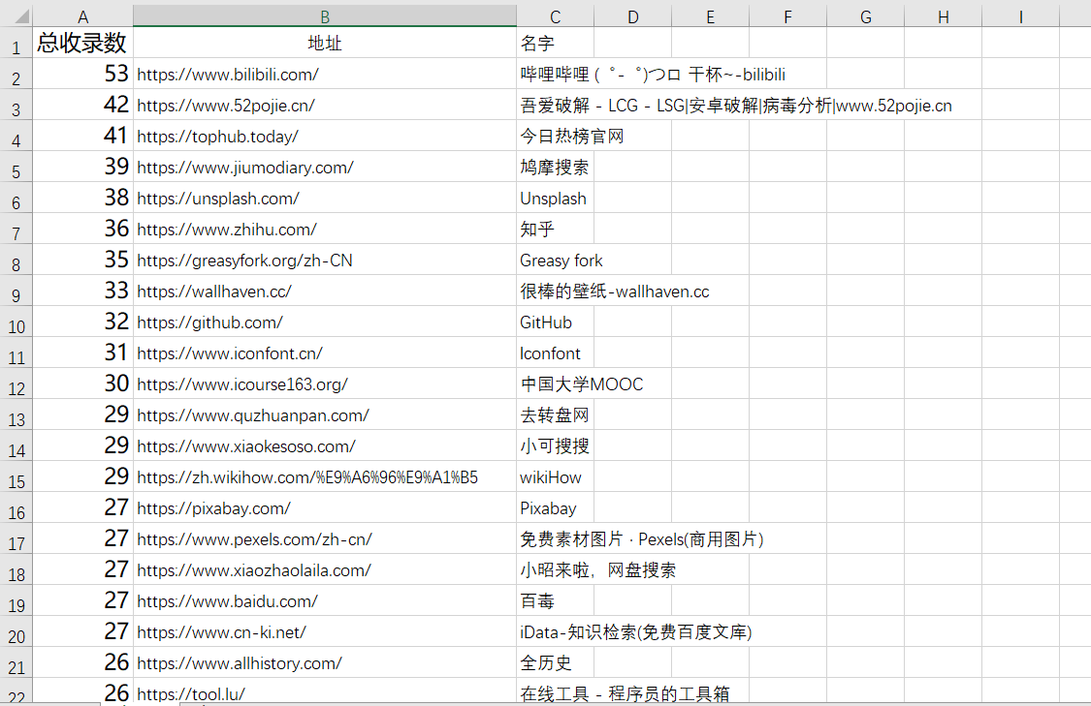
Task: Select column F header
Action: [x=788, y=16]
